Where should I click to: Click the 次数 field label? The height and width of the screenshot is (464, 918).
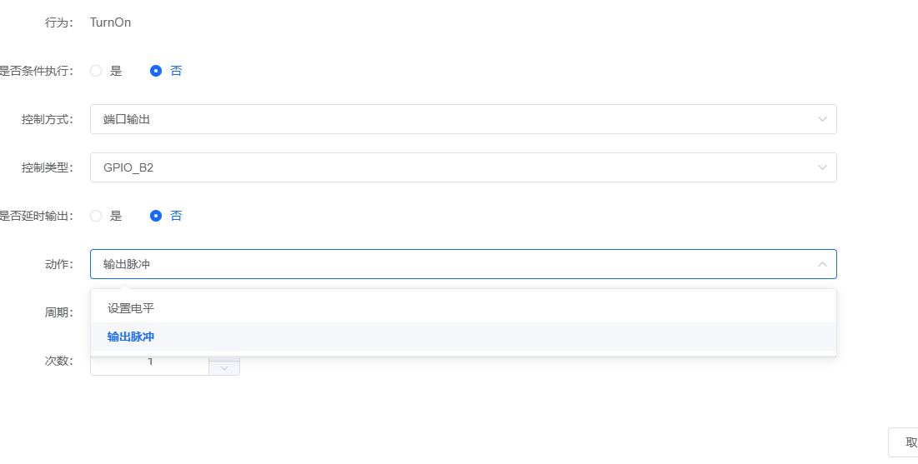point(58,362)
